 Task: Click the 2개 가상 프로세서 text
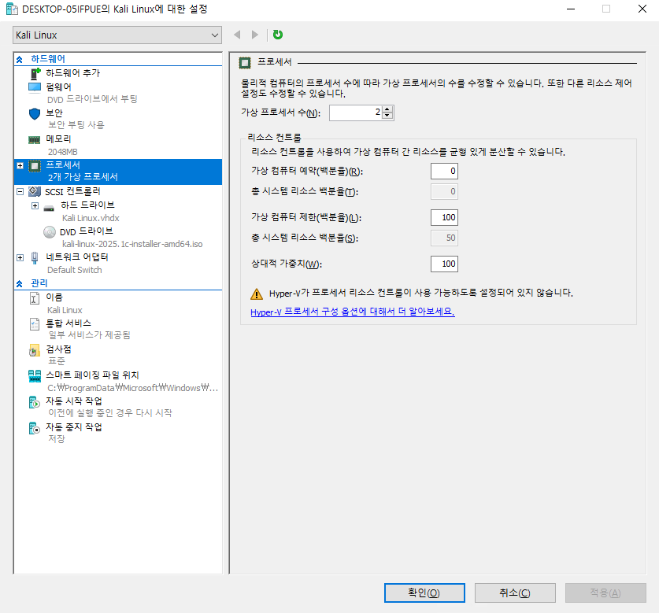(x=83, y=177)
